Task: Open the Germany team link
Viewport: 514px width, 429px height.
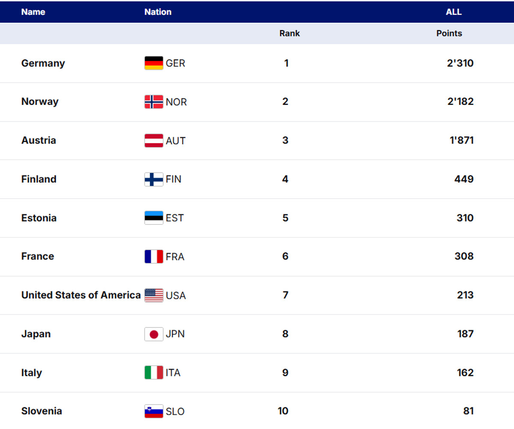Action: click(43, 63)
